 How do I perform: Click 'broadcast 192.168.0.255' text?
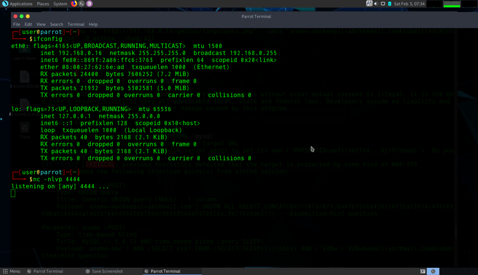(235, 53)
